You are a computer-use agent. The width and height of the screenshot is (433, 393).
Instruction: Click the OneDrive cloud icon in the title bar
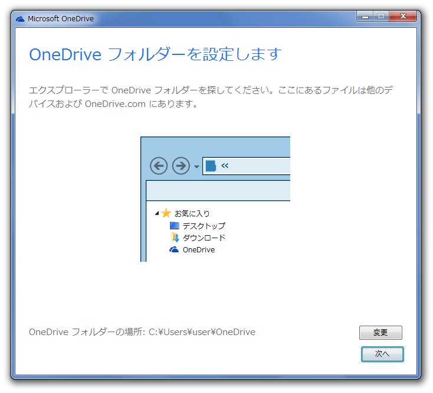coord(20,19)
